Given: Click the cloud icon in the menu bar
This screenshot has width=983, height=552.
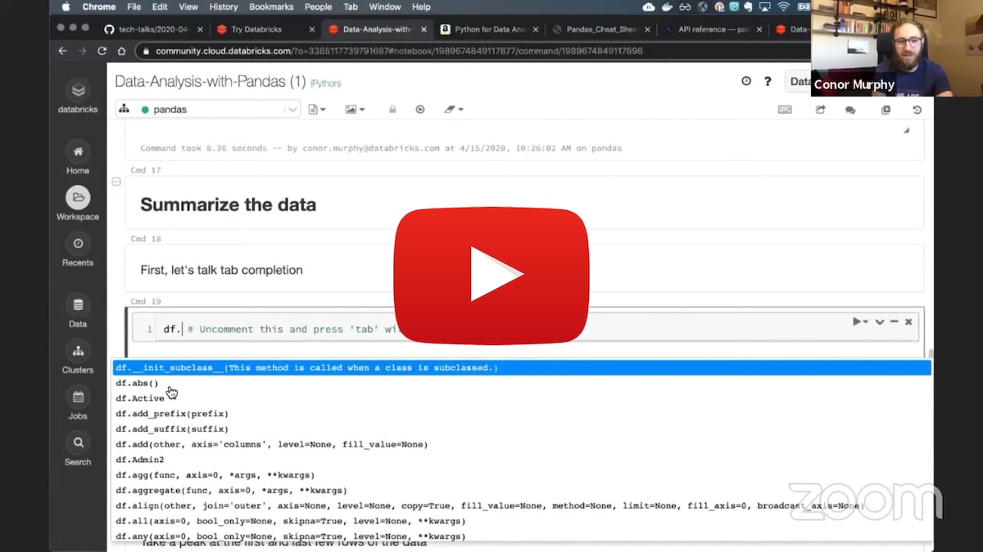Looking at the screenshot, I should [649, 7].
